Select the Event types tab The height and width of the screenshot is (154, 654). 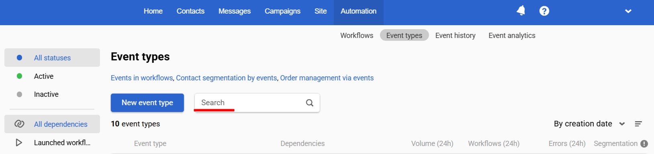404,36
